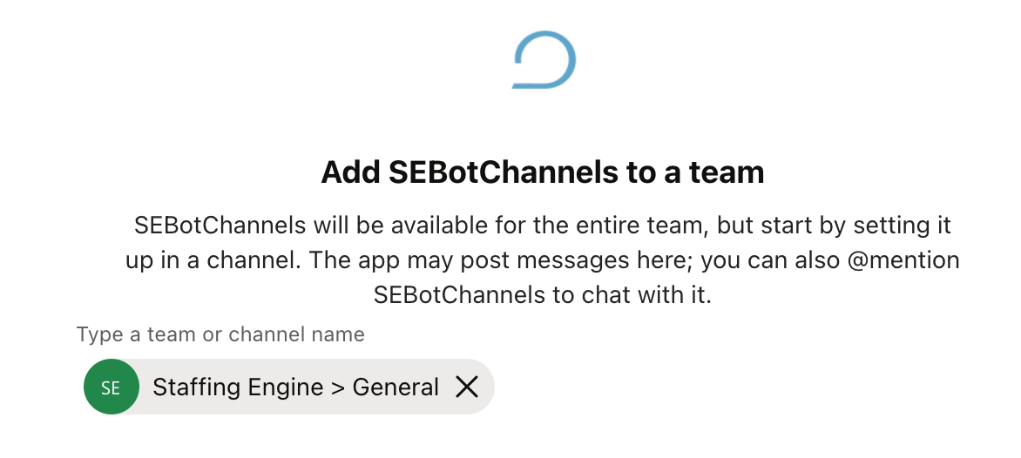Click the 'SEBotChannels to chat with it' line
Screen dimensions: 1021x458
coord(543,295)
